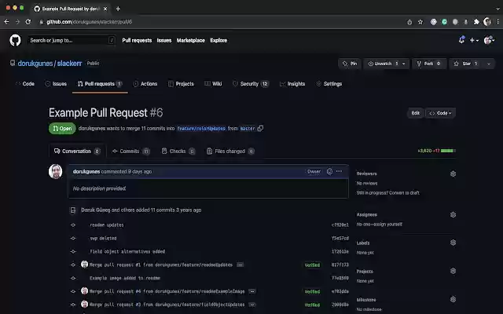The width and height of the screenshot is (503, 314).
Task: Switch to the Wiki repository tab
Action: (x=213, y=84)
